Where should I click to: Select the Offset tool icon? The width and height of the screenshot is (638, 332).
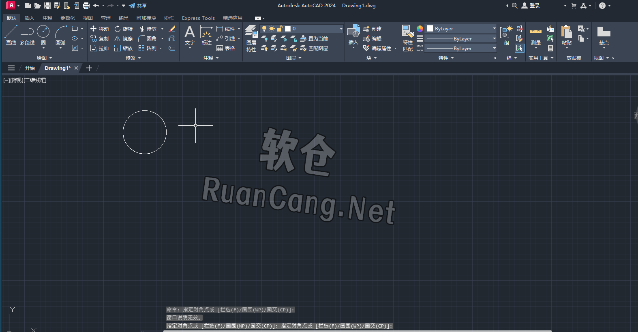tap(172, 48)
